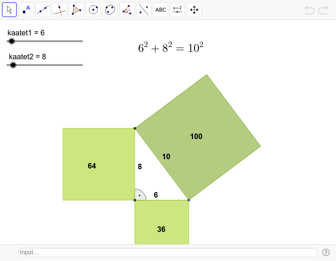Click the side length label 8
This screenshot has width=336, height=261.
[x=140, y=167]
